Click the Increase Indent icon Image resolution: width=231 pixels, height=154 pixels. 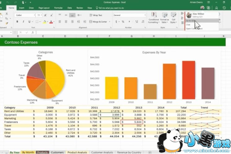tap(85, 22)
